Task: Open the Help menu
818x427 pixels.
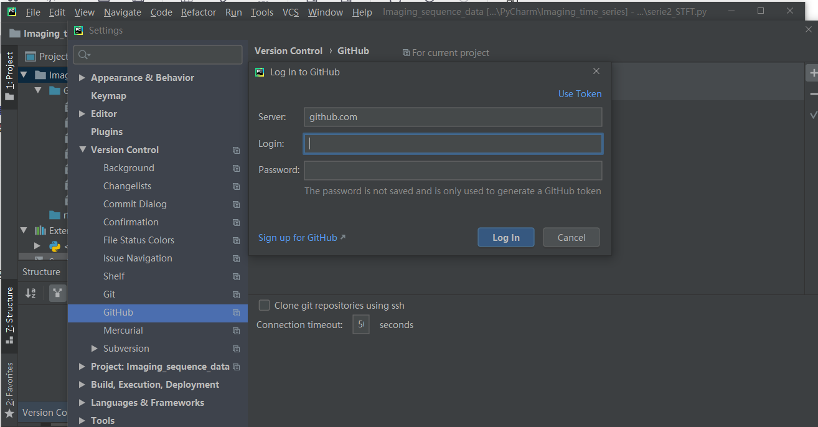Action: (362, 12)
